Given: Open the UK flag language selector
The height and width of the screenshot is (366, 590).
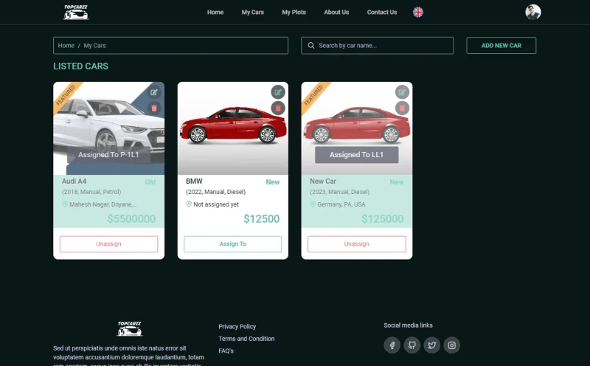Looking at the screenshot, I should point(418,12).
